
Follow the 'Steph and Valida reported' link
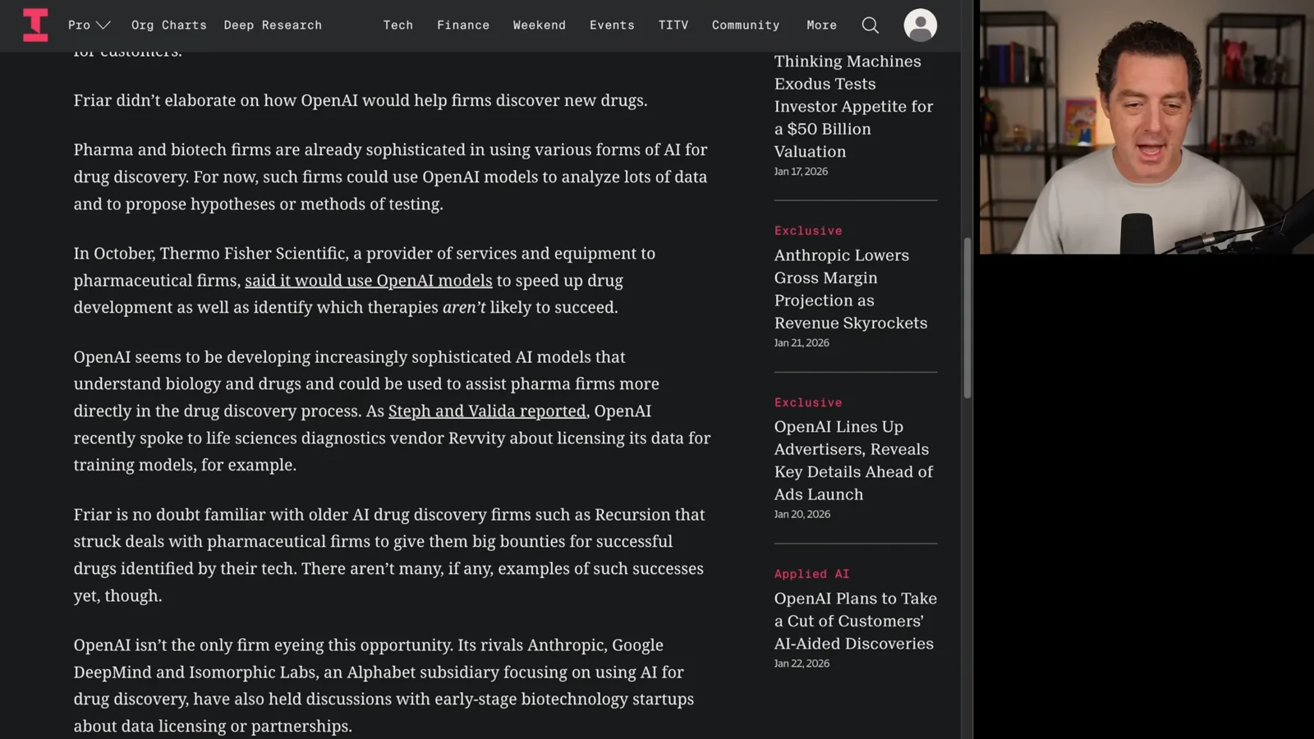[487, 411]
